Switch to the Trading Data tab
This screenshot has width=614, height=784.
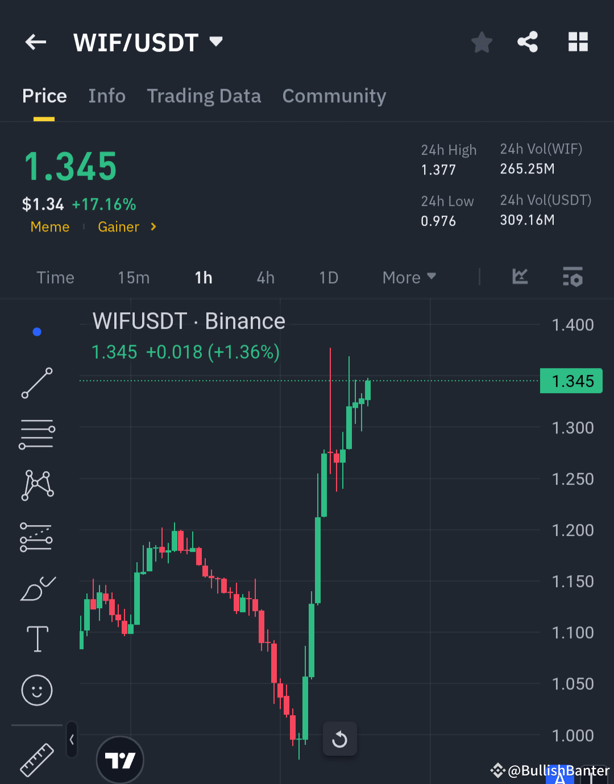pos(204,96)
